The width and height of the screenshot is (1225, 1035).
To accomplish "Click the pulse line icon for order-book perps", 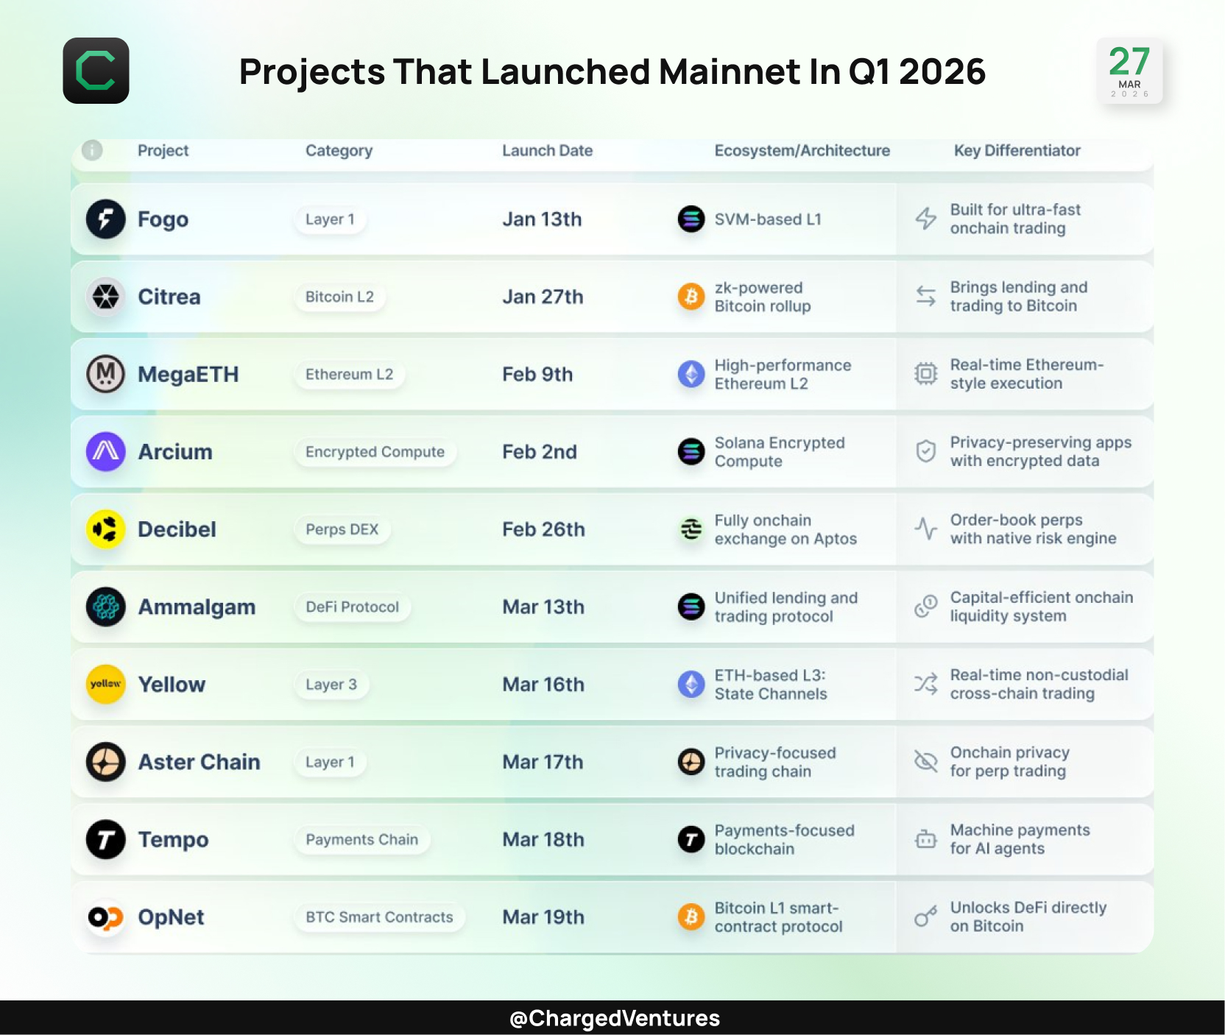I will (x=926, y=529).
